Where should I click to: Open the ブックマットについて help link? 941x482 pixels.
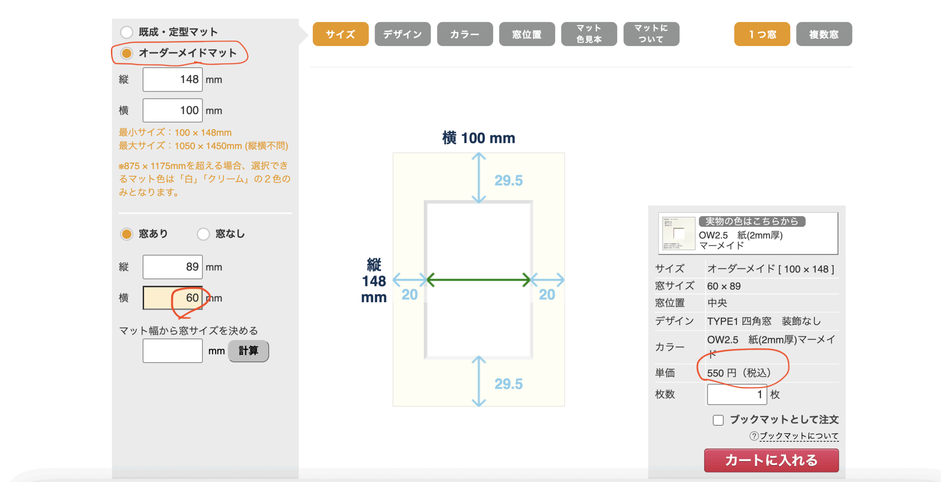[799, 436]
